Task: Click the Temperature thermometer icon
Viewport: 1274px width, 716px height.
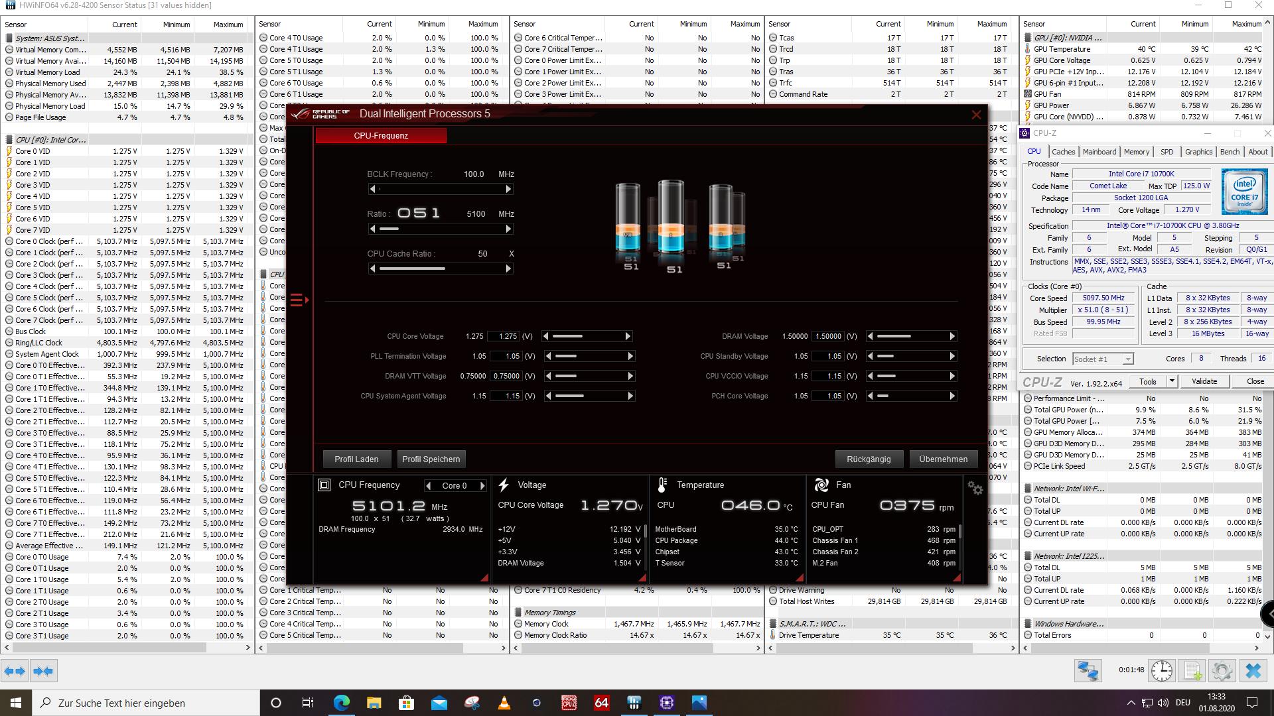Action: pyautogui.click(x=662, y=485)
